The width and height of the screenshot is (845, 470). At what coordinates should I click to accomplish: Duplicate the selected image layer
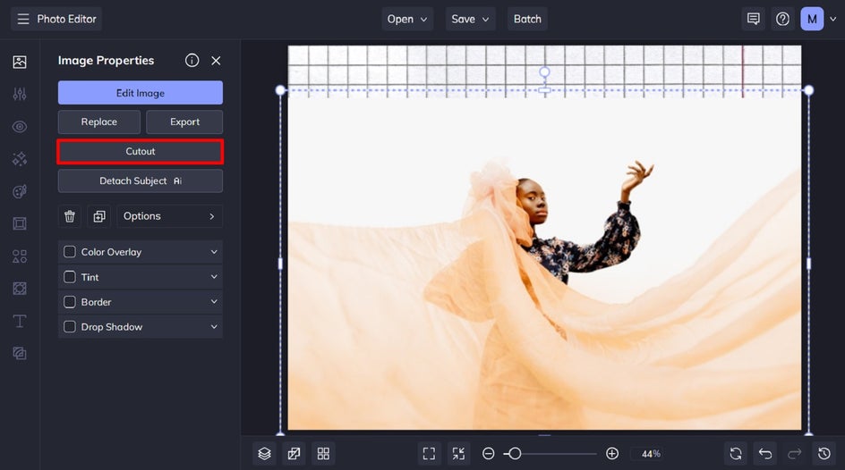tap(99, 216)
